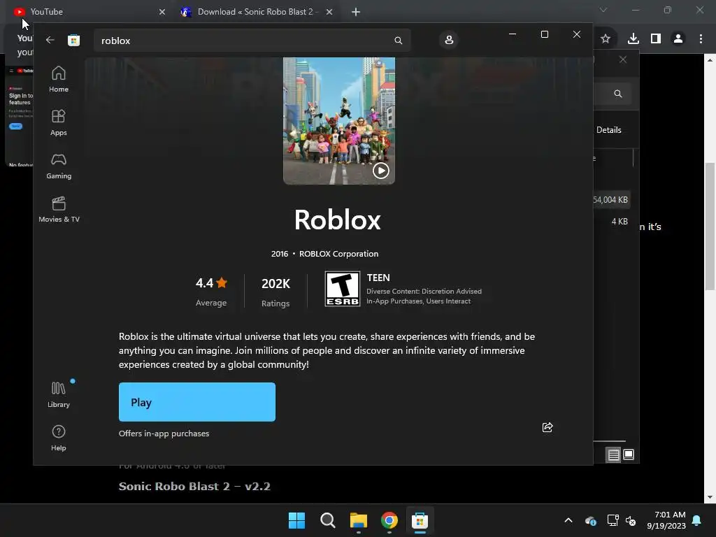Open Chrome profile icon

[x=678, y=39]
